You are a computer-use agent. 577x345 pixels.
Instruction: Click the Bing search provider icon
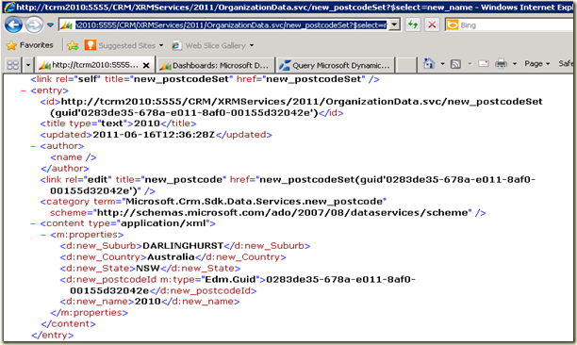coord(452,25)
